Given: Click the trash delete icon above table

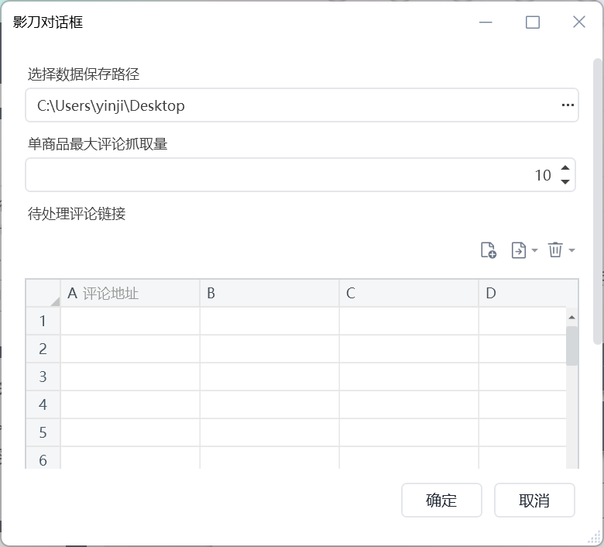Looking at the screenshot, I should (555, 249).
